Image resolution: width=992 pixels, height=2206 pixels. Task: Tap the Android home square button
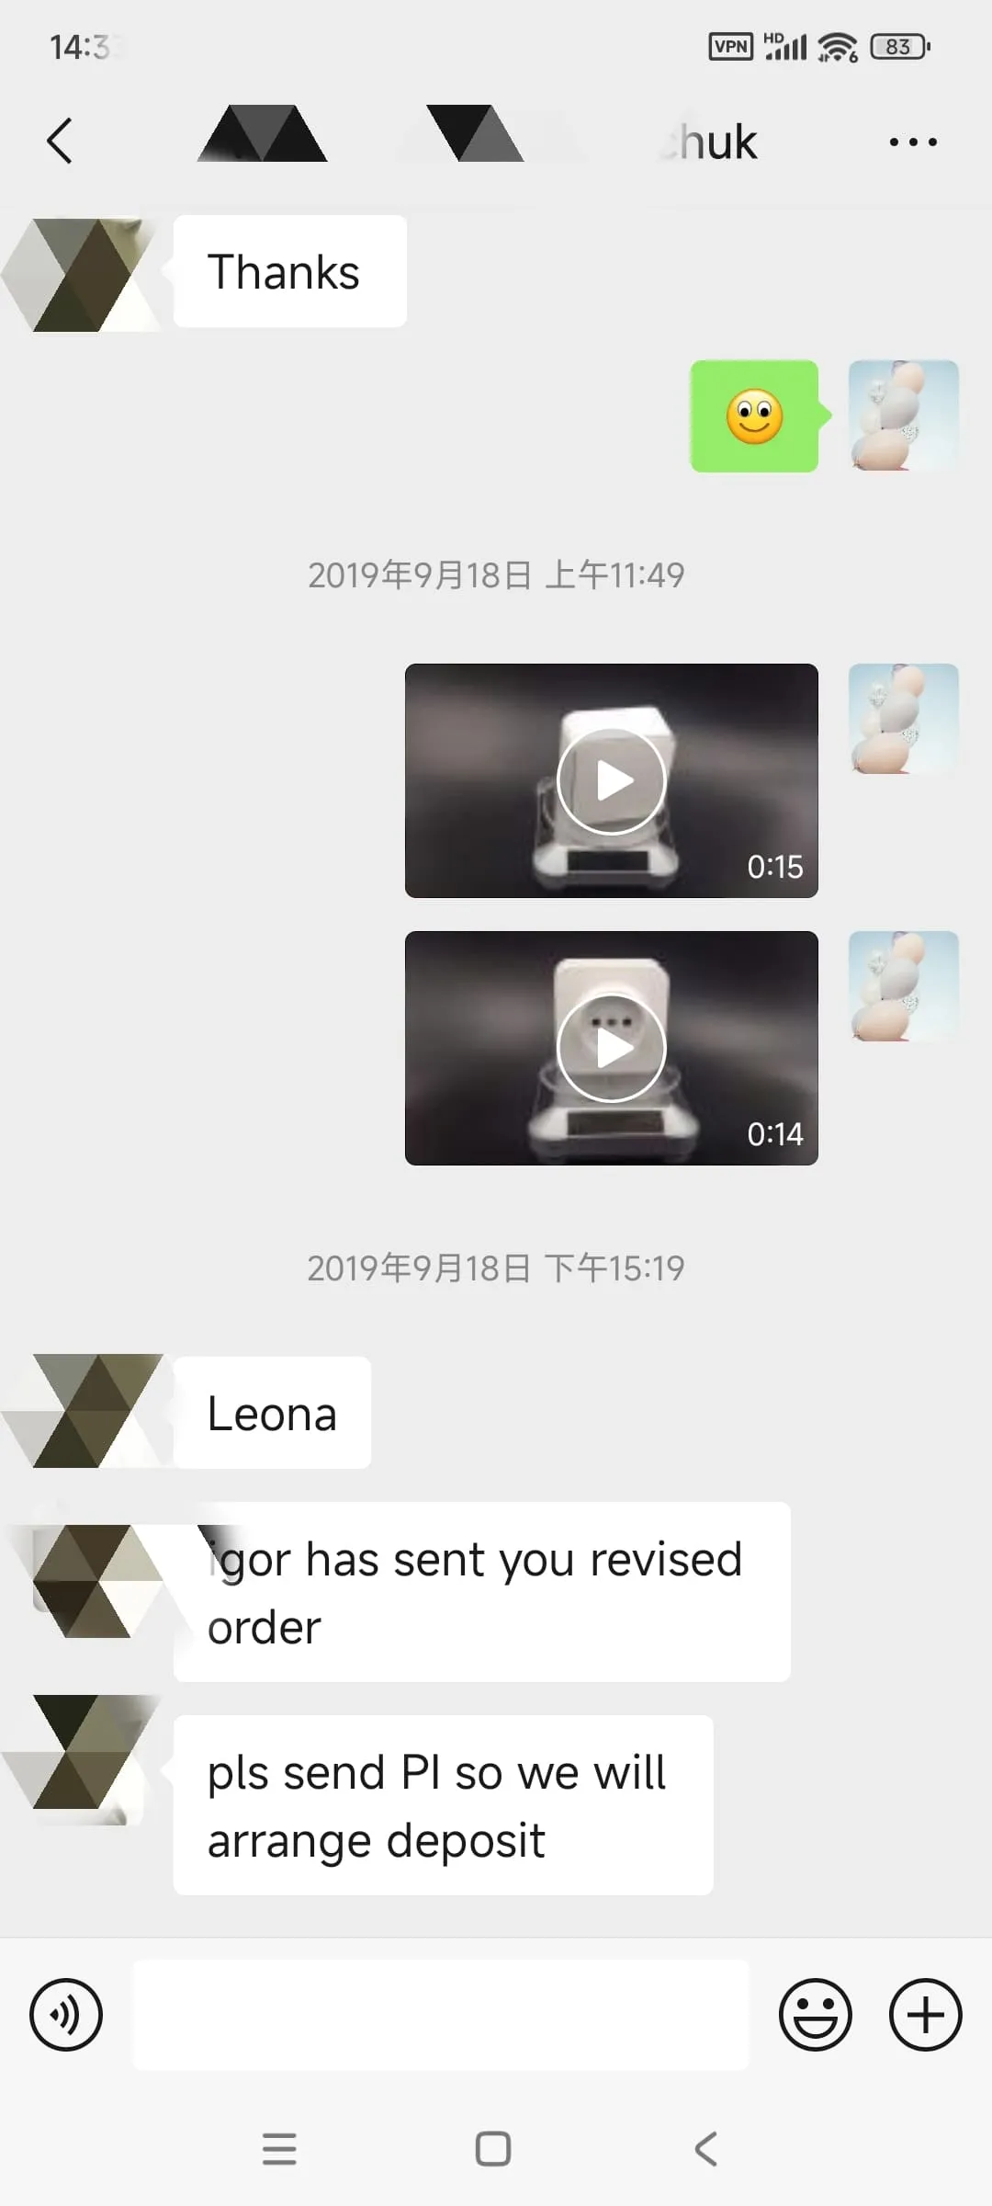493,2149
